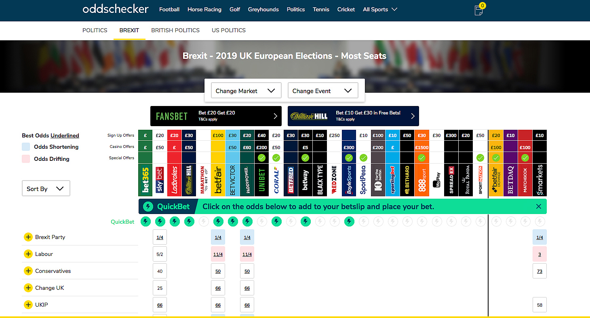Toggle QuickBet lightning for Betfair column
Image resolution: width=590 pixels, height=318 pixels.
click(x=218, y=221)
